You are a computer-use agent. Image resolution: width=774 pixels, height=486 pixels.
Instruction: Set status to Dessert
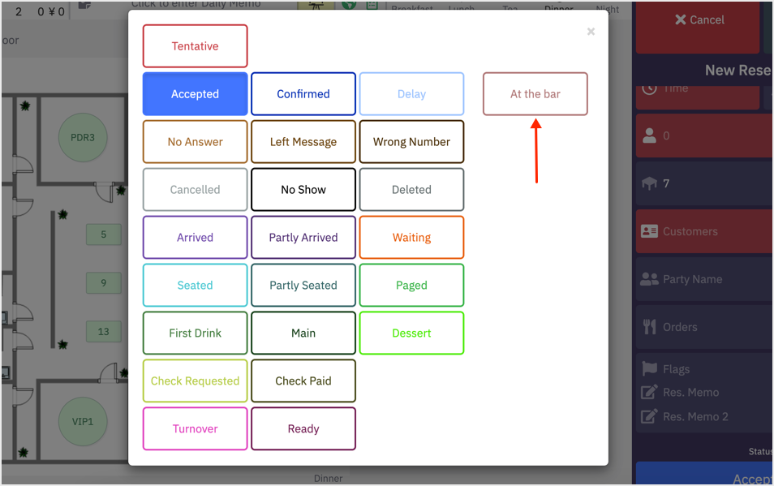tap(411, 333)
